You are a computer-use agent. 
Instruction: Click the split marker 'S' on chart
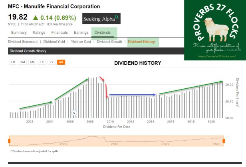pos(74,113)
